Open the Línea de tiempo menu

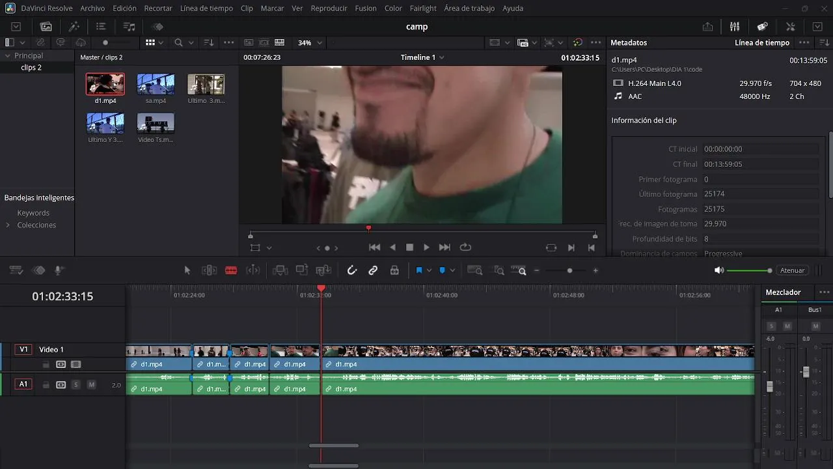pyautogui.click(x=206, y=8)
